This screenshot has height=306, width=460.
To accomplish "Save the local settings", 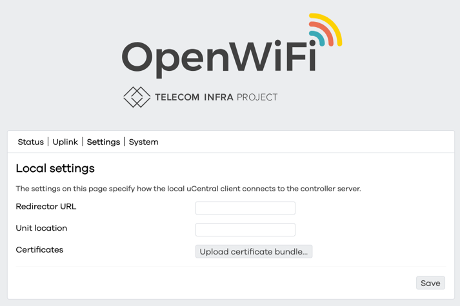I will point(430,283).
